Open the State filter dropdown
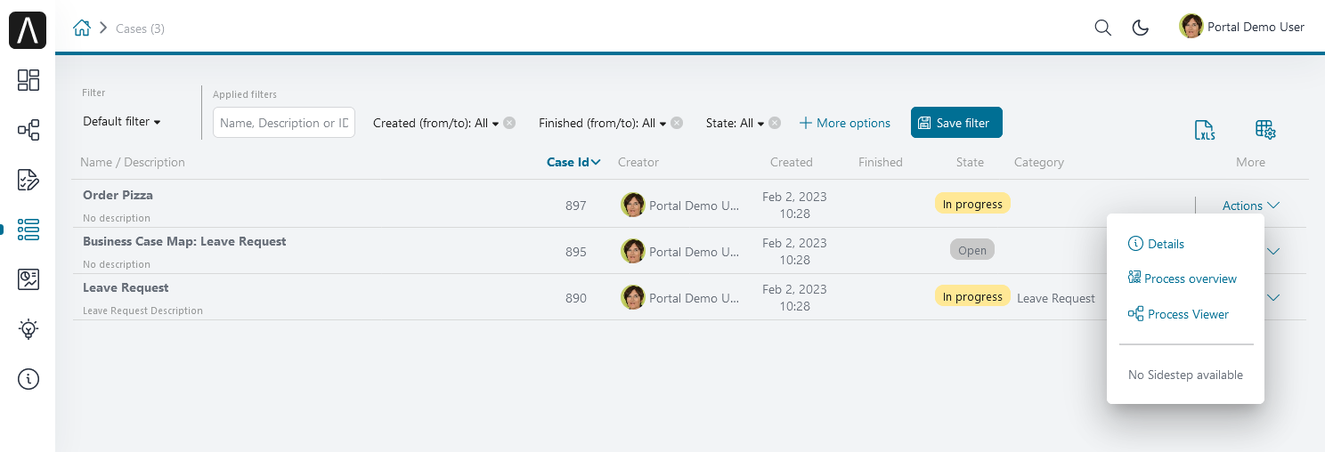Image resolution: width=1325 pixels, height=452 pixels. tap(735, 124)
